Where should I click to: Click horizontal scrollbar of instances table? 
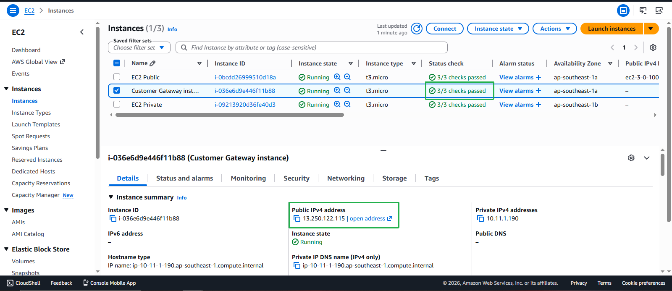tap(229, 115)
